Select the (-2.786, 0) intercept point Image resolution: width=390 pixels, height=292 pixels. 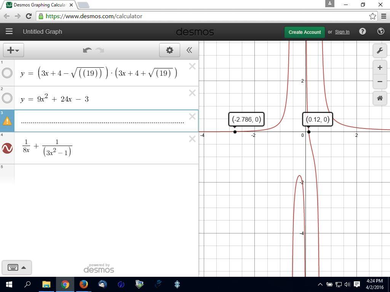[235, 132]
